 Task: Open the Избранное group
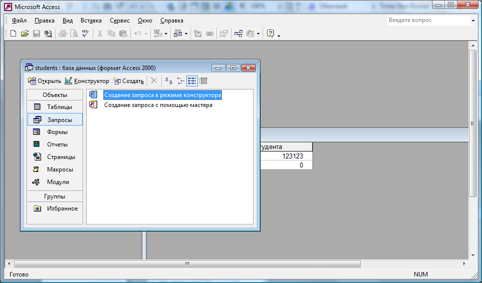[55, 208]
